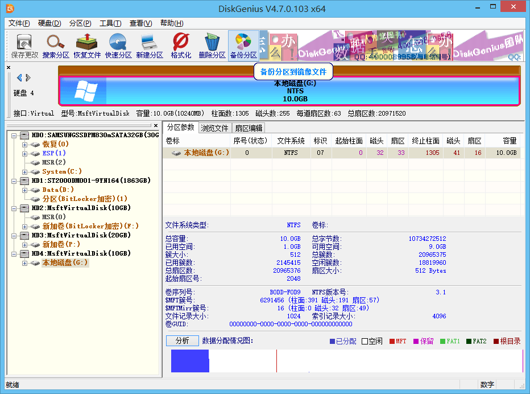The image size is (530, 394).
Task: Launch the 恢复文件 recover files tool
Action: (x=87, y=46)
